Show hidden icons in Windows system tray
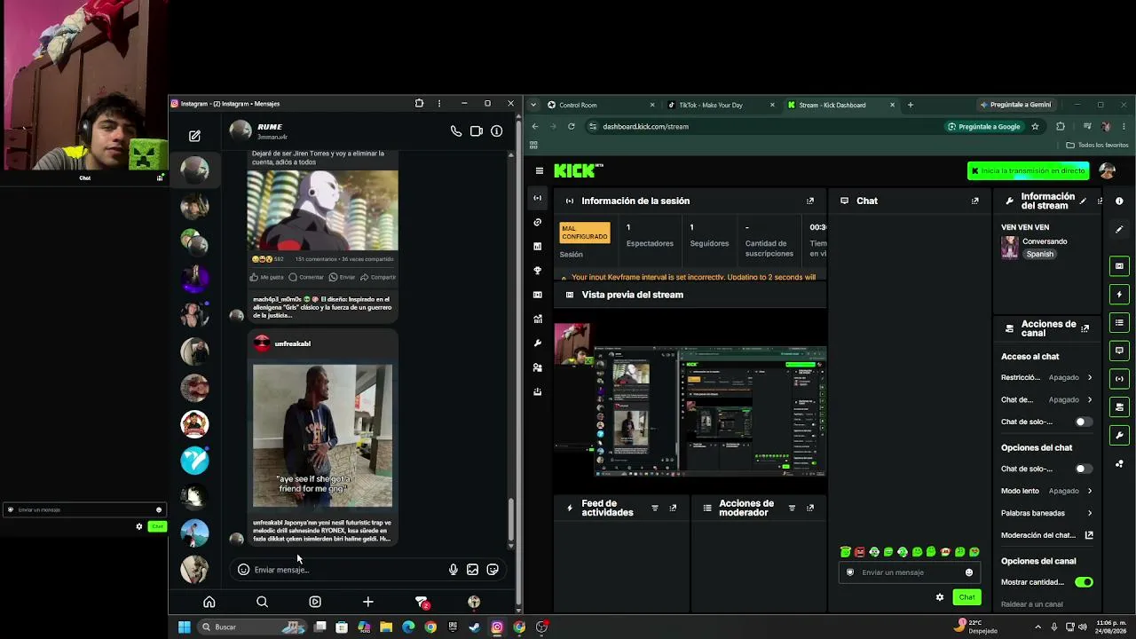This screenshot has height=639, width=1136. [1037, 627]
